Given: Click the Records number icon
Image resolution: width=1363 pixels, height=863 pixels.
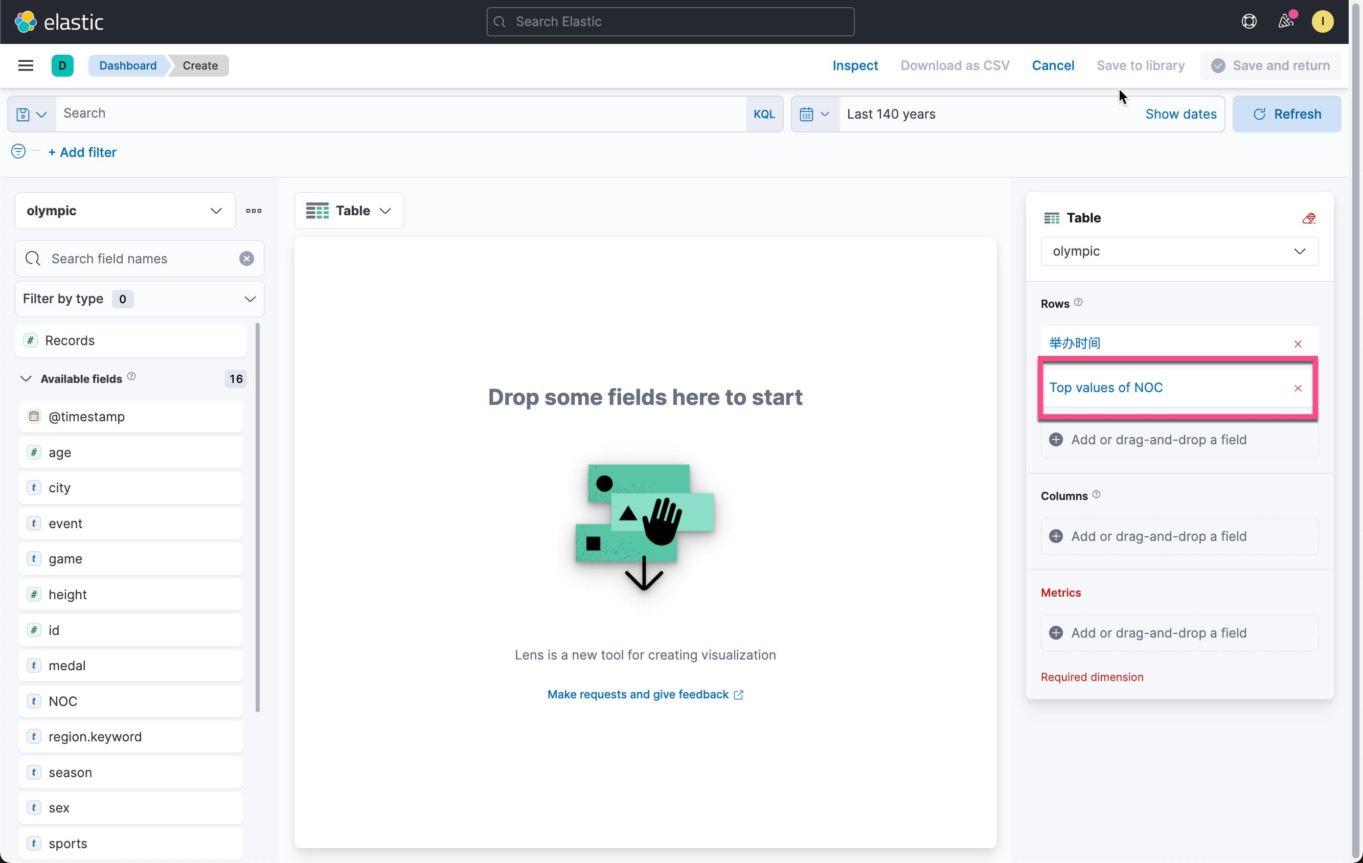Looking at the screenshot, I should point(31,340).
